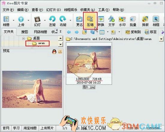165x132 pixels.
Task: Open the 幻灯片(S) menu
Action: [x=53, y=10]
